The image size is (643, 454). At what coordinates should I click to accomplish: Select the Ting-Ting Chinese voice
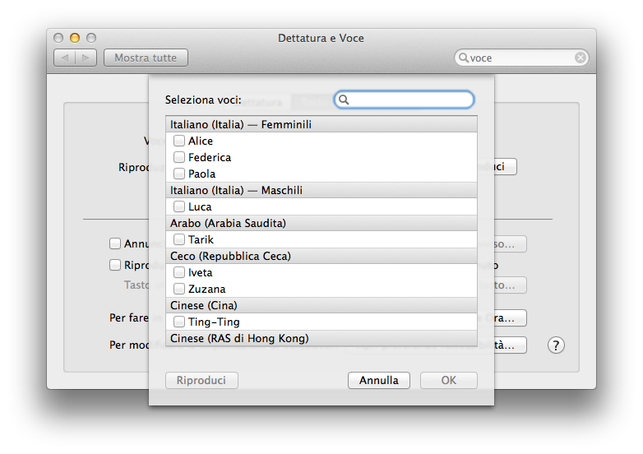pos(179,322)
